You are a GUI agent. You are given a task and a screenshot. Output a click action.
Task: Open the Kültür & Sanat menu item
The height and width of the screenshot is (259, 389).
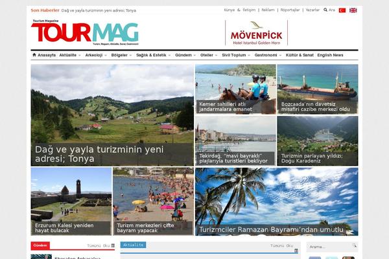(x=300, y=55)
